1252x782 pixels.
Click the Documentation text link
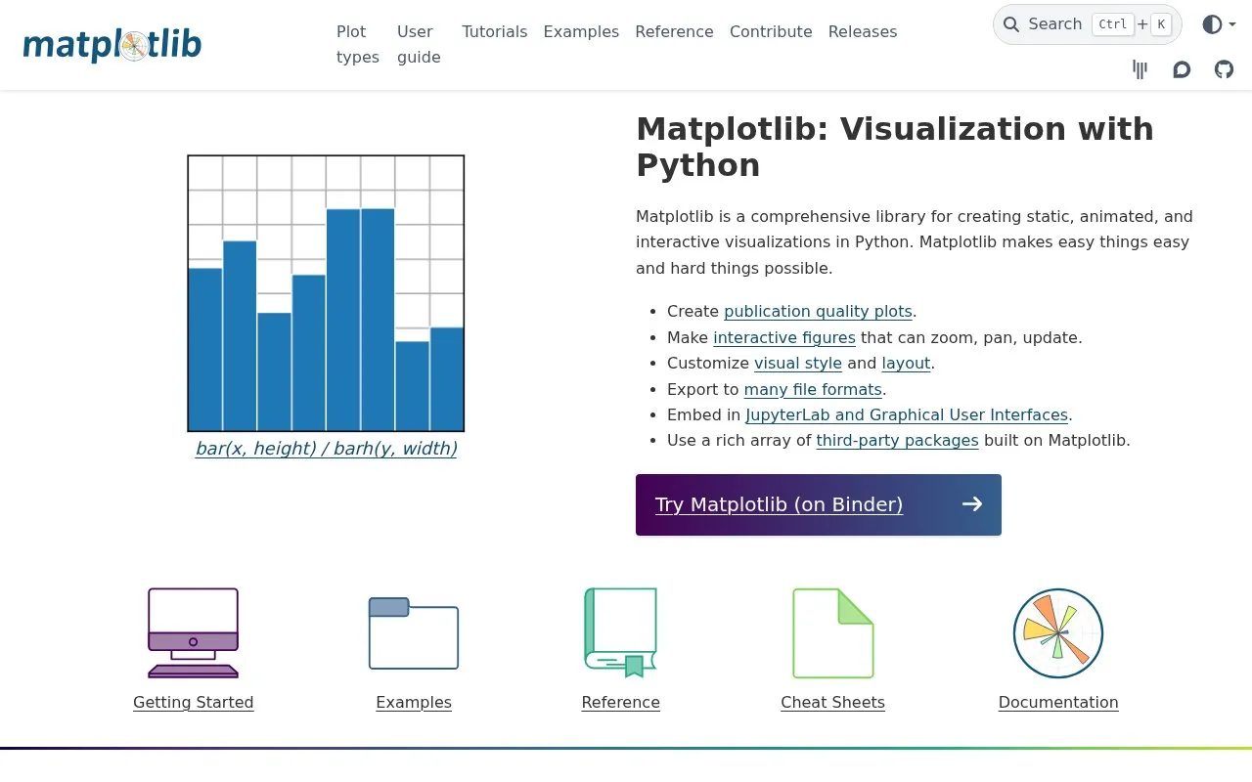pyautogui.click(x=1058, y=702)
